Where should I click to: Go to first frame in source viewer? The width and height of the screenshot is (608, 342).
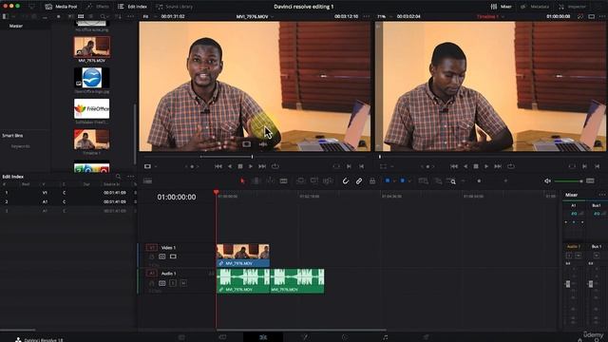point(218,166)
